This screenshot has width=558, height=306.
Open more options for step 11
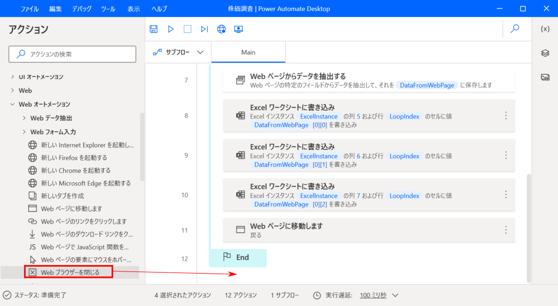[505, 230]
